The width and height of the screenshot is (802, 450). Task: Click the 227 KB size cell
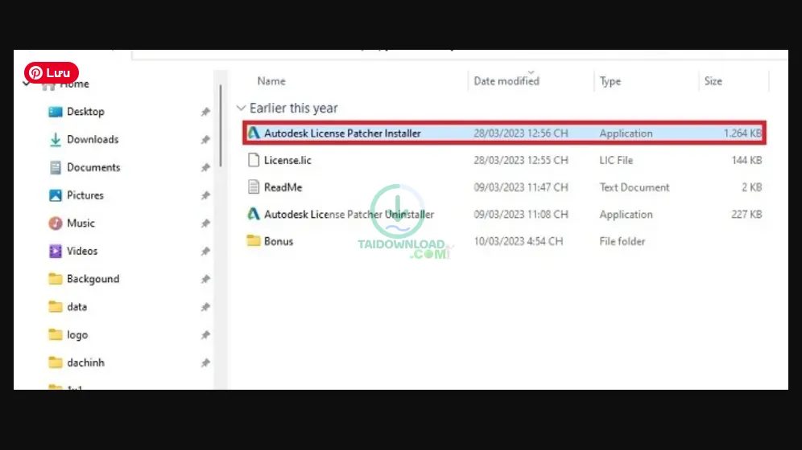(x=746, y=215)
